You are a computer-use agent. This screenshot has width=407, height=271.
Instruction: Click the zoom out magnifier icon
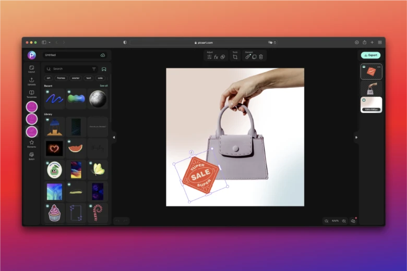coord(327,221)
